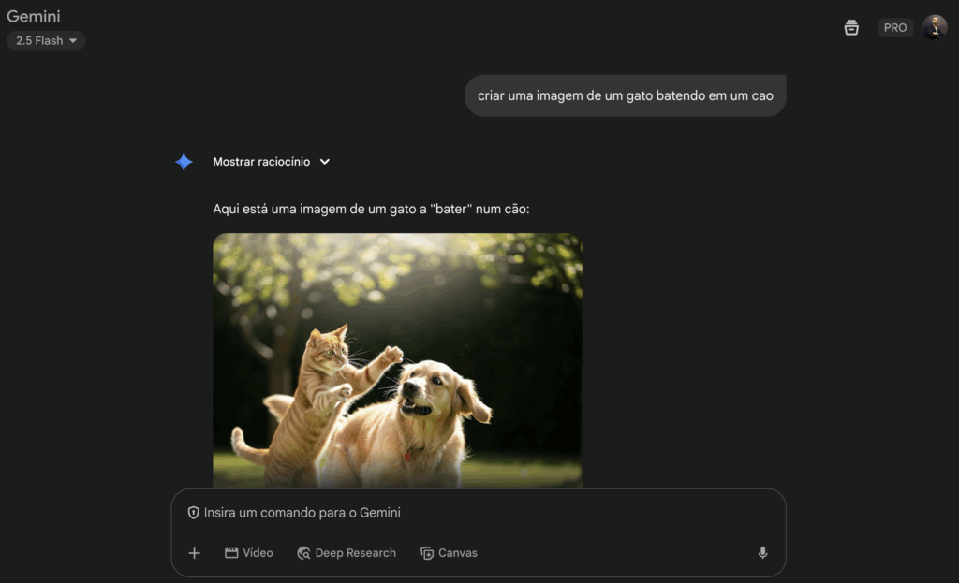Toggle the Vídeo generation label
This screenshot has height=583, width=959.
258,553
